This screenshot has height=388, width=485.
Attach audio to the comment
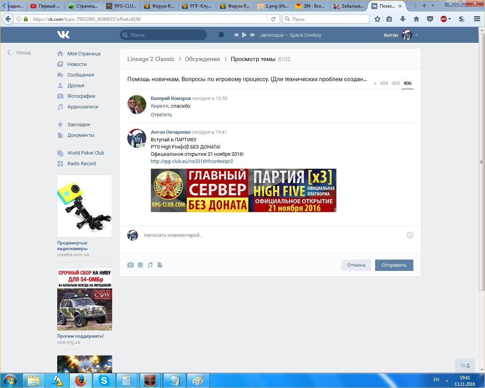click(x=150, y=265)
